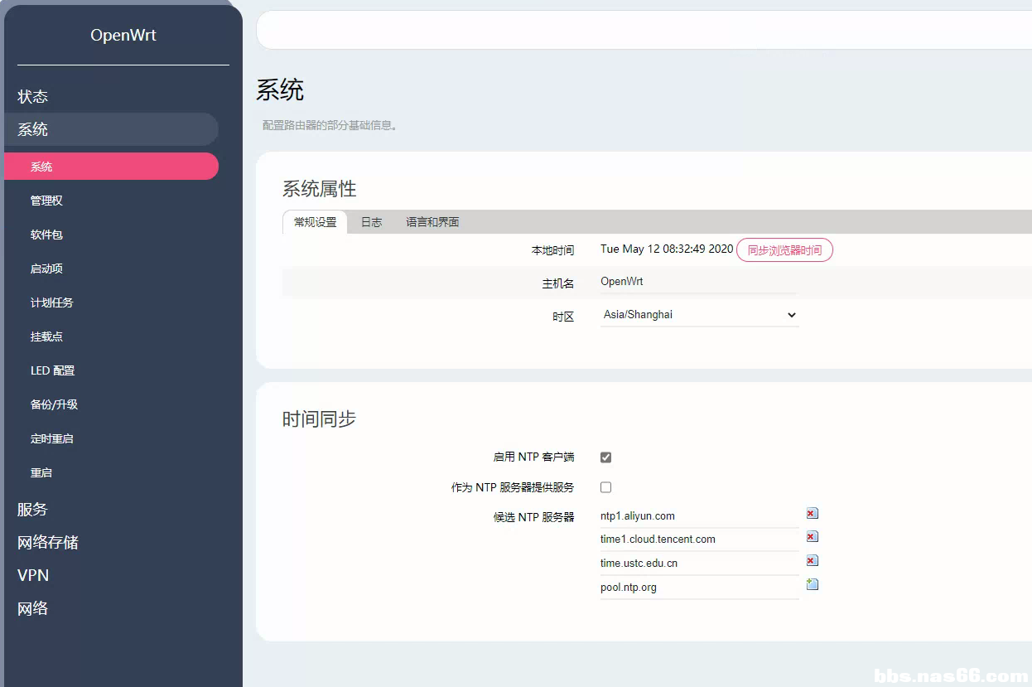Viewport: 1032px width, 687px height.
Task: Go to the 计划任务 page
Action: click(51, 302)
